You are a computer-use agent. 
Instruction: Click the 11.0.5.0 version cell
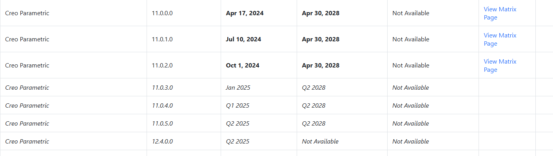(x=162, y=124)
